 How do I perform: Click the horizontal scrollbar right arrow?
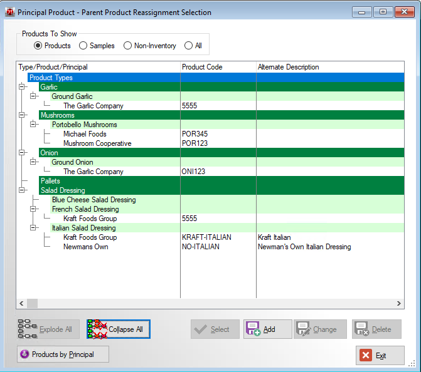coord(398,303)
